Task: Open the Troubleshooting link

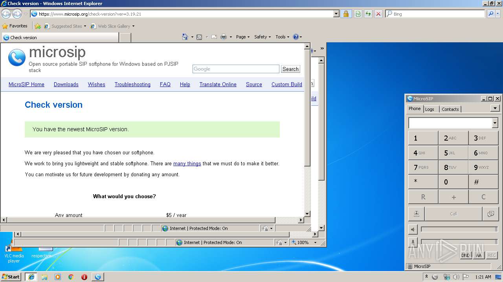Action: tap(132, 84)
